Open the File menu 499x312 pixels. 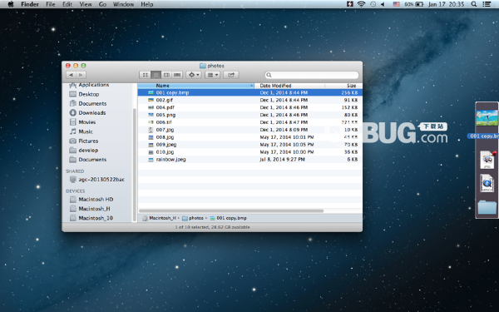(51, 4)
